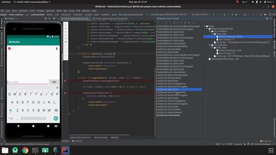Click Time Travel step forward button

pyautogui.click(x=181, y=22)
